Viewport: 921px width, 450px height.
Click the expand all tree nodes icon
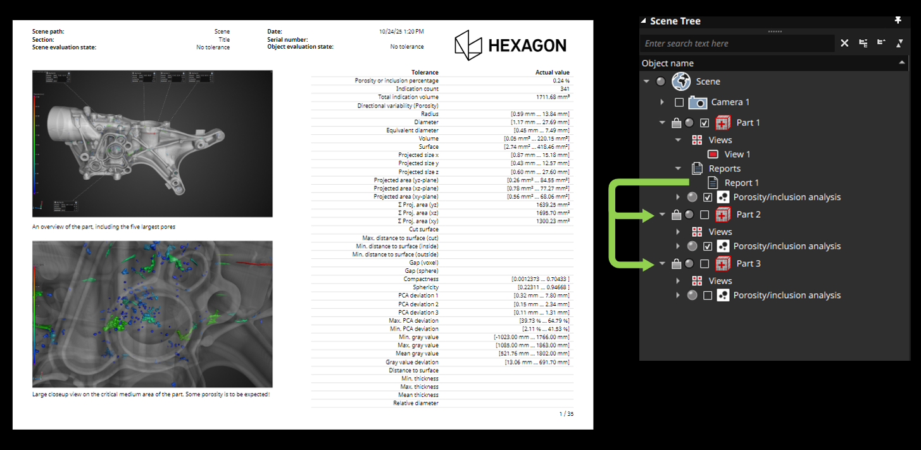tap(863, 43)
